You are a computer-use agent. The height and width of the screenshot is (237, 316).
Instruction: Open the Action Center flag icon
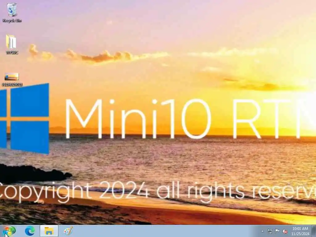(277, 231)
